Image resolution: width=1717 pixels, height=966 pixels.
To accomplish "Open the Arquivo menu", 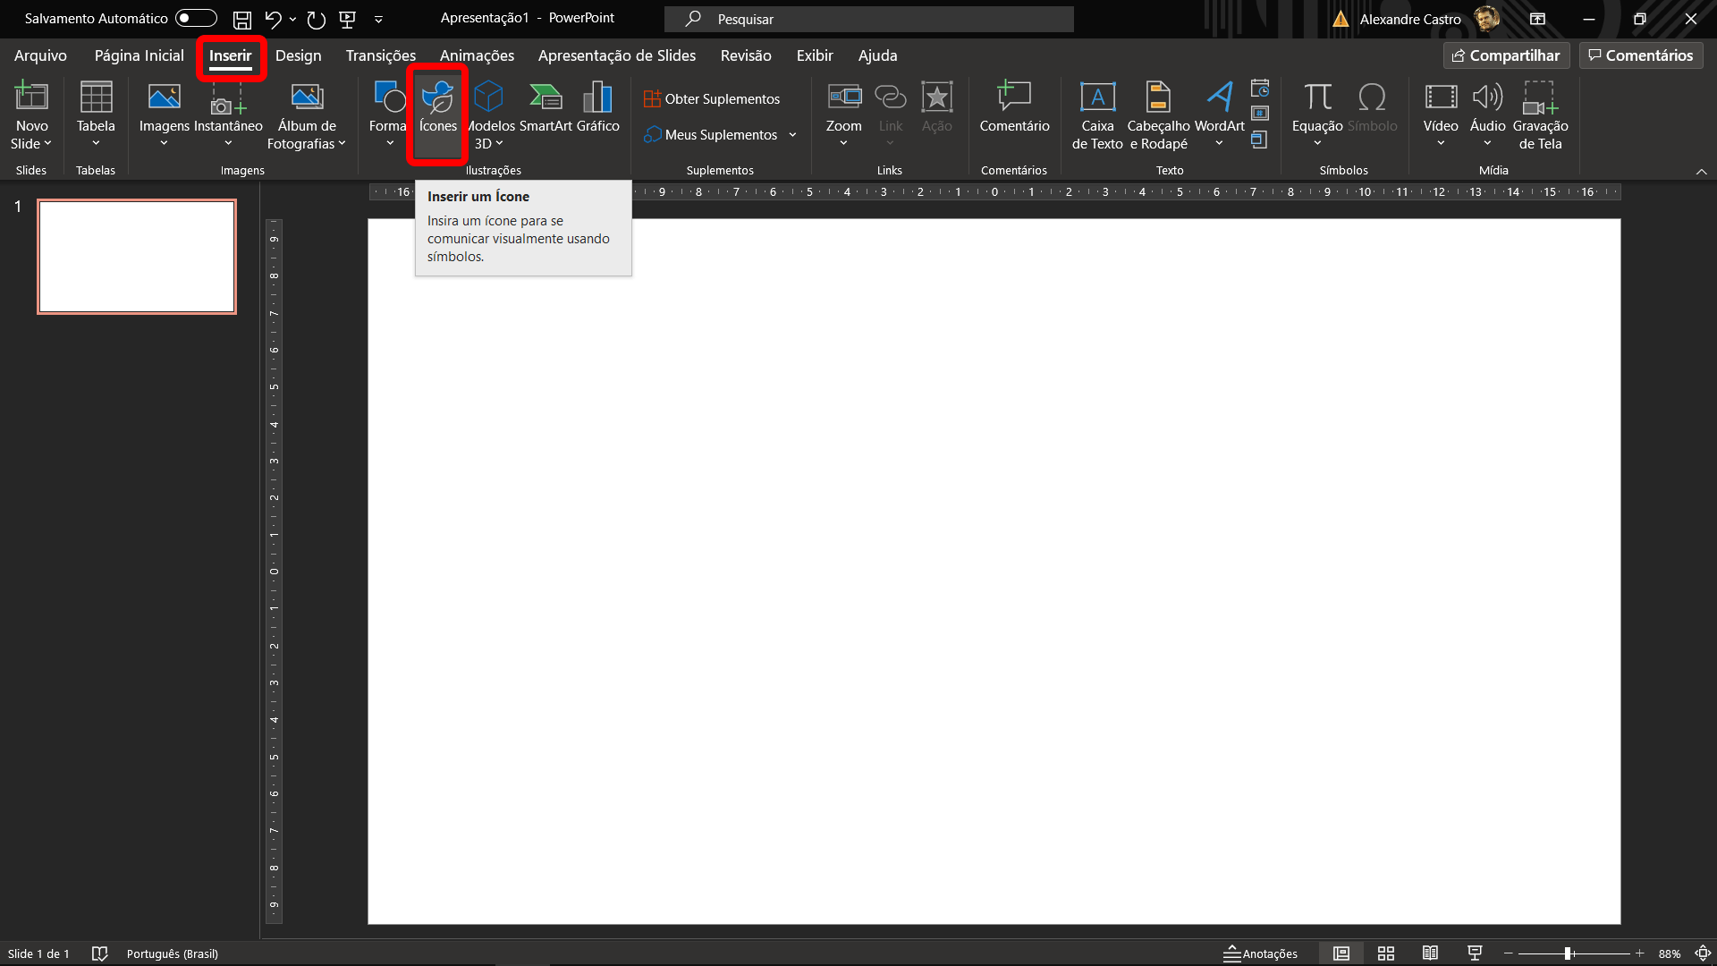I will [x=38, y=55].
